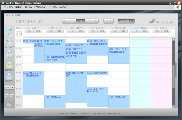Open the ファイル(F) menu

coord(8,7)
